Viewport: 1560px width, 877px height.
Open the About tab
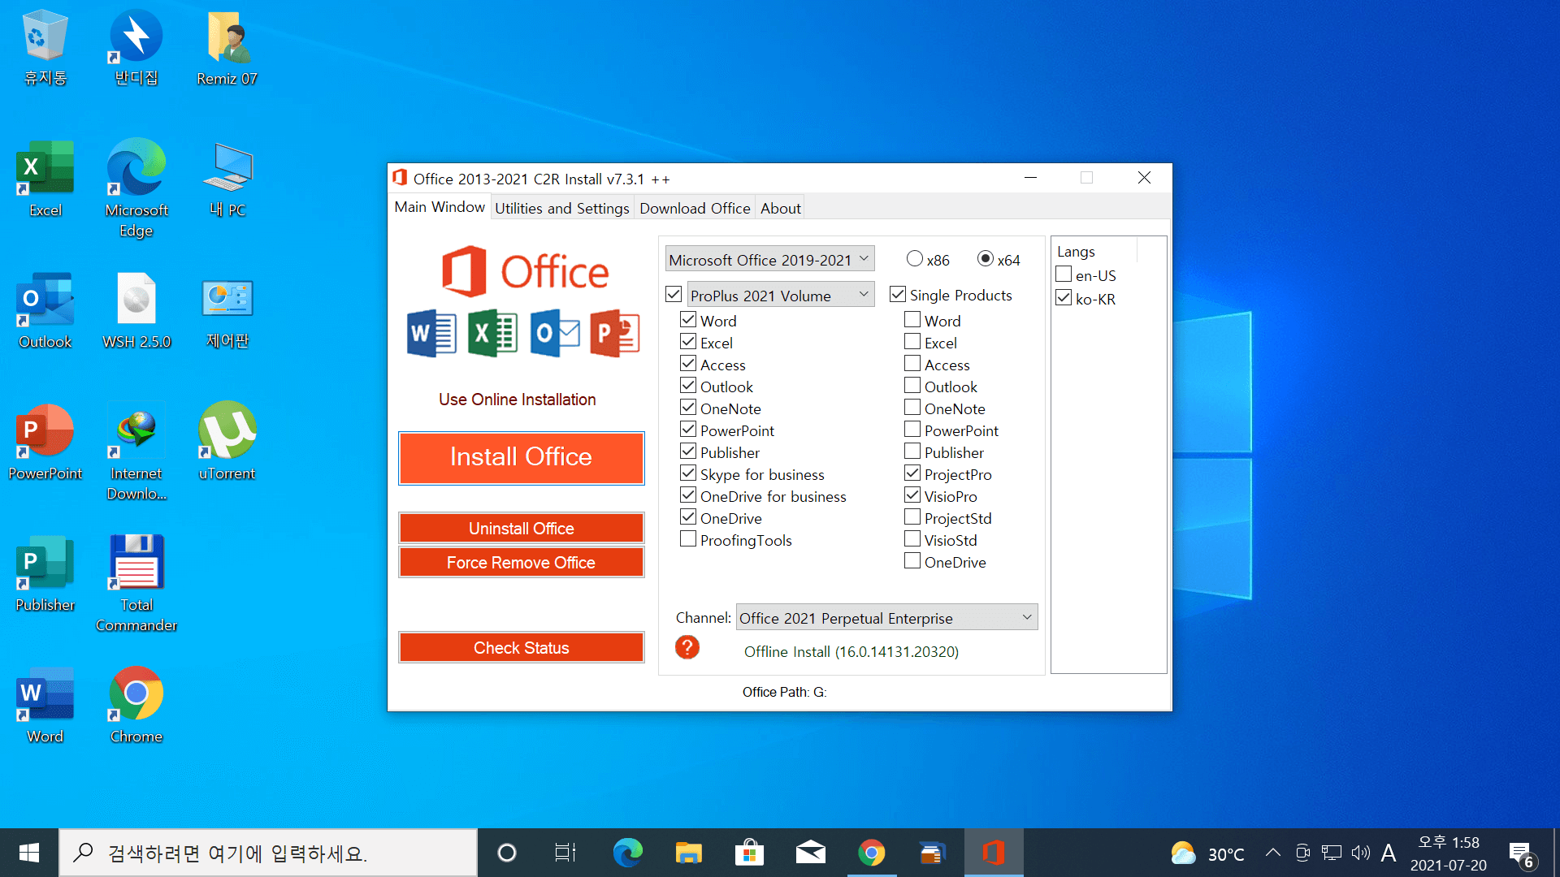point(781,208)
